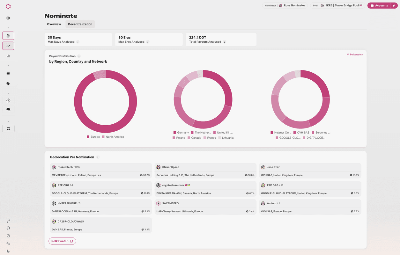Viewport: 400px width, 255px height.
Task: Toggle Europe legend item in region chart
Action: 93,137
